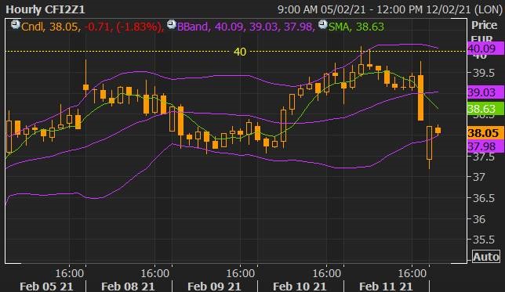Click the Feb 11 21 date label
The height and width of the screenshot is (292, 505).
(386, 287)
